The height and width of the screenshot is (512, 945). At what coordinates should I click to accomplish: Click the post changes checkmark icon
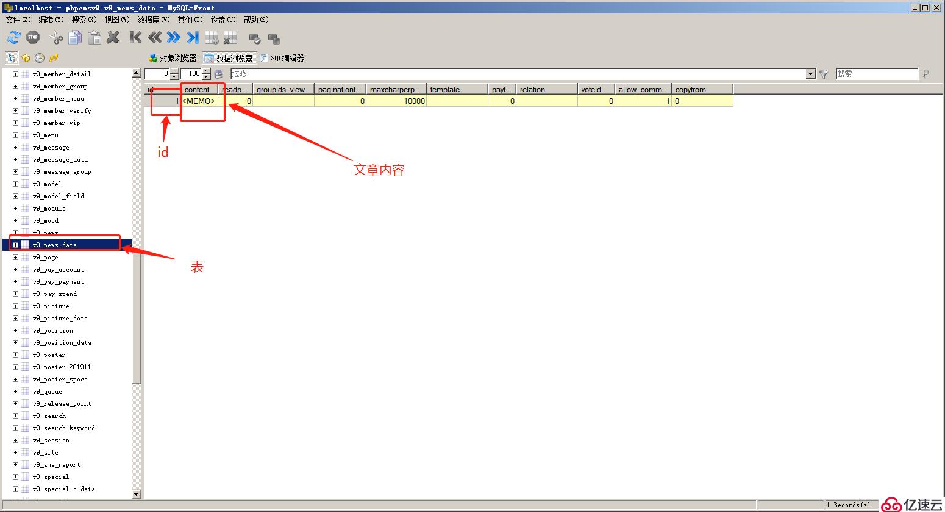point(255,39)
